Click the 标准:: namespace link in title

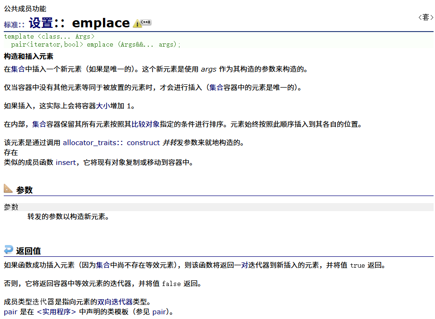14,25
